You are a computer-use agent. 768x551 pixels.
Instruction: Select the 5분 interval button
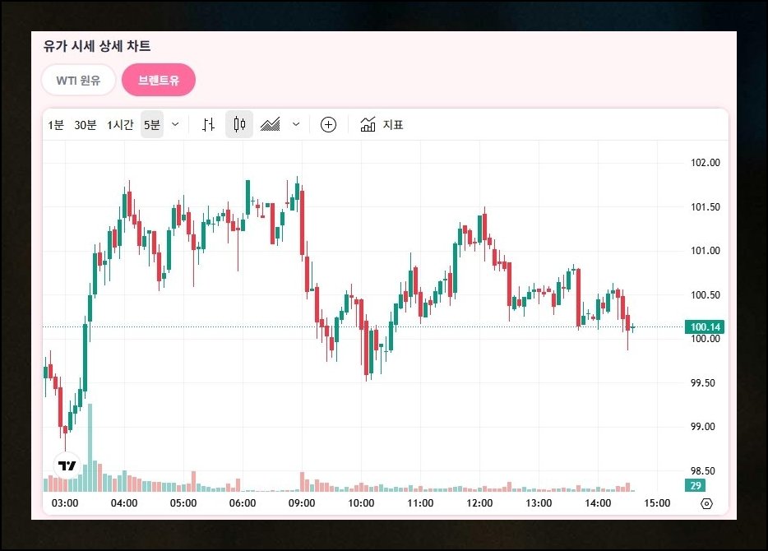tap(152, 125)
